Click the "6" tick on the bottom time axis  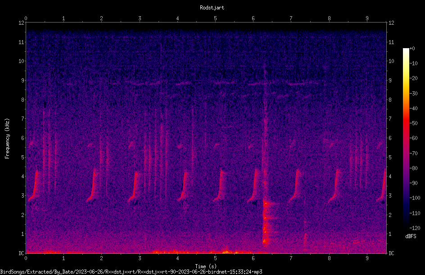(253, 258)
